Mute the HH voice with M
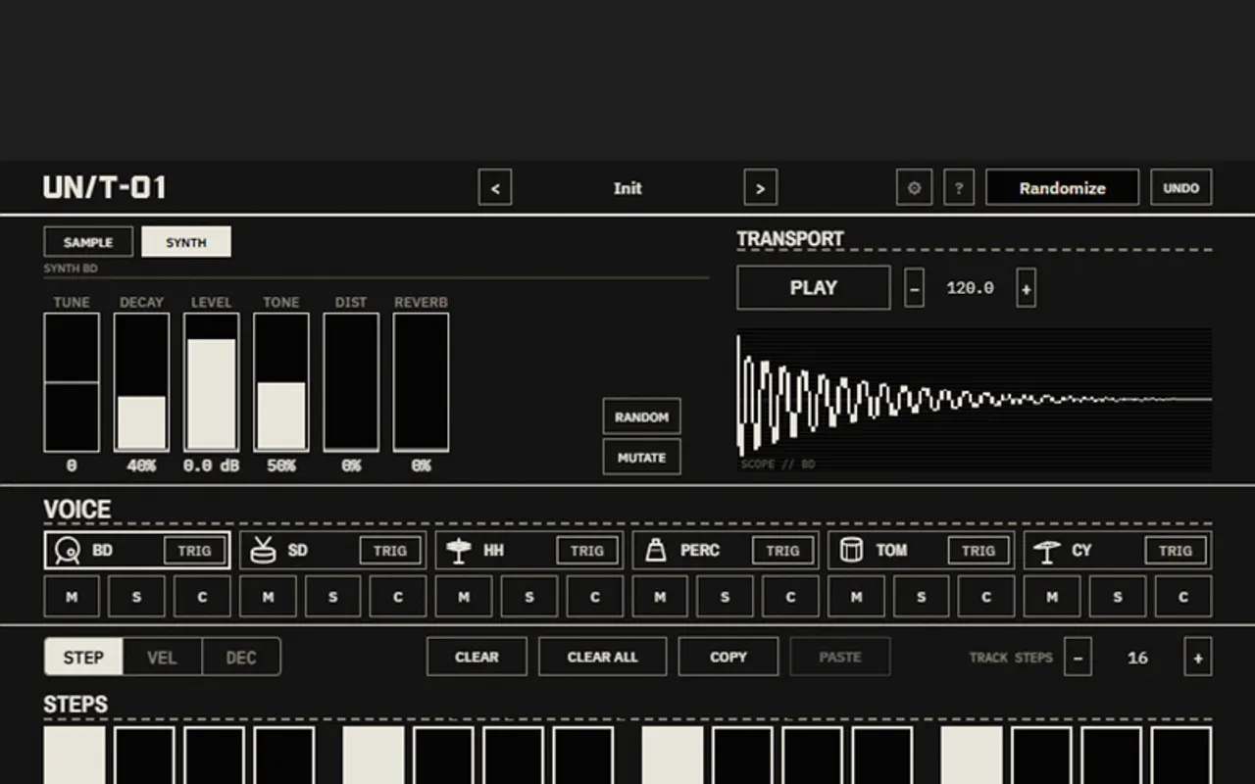The image size is (1255, 784). tap(464, 597)
